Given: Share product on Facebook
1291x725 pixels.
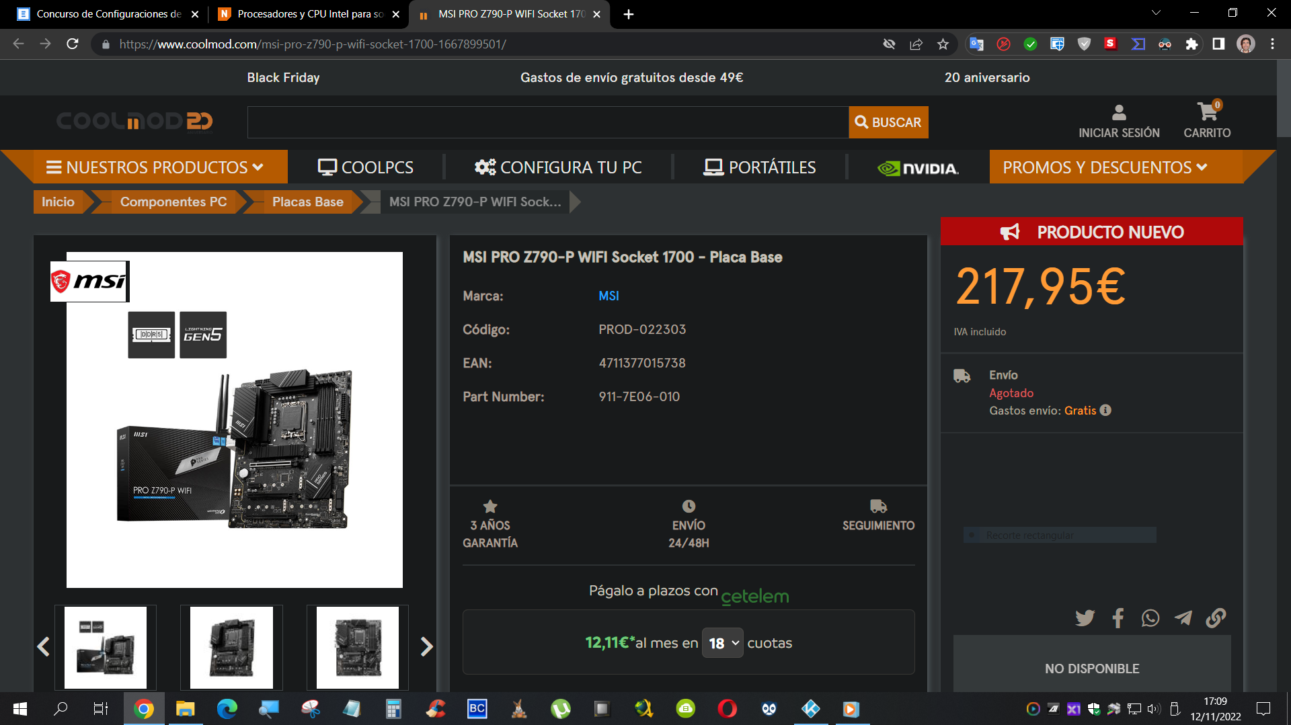Looking at the screenshot, I should click(x=1118, y=617).
